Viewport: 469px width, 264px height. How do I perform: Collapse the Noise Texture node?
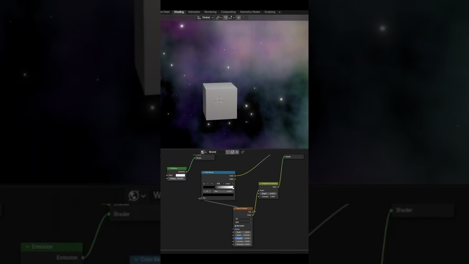click(x=235, y=208)
